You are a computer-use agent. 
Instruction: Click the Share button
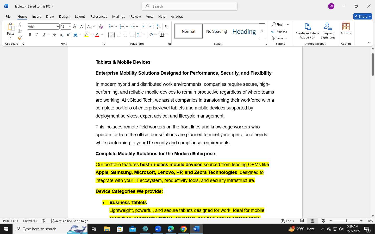[x=362, y=16]
